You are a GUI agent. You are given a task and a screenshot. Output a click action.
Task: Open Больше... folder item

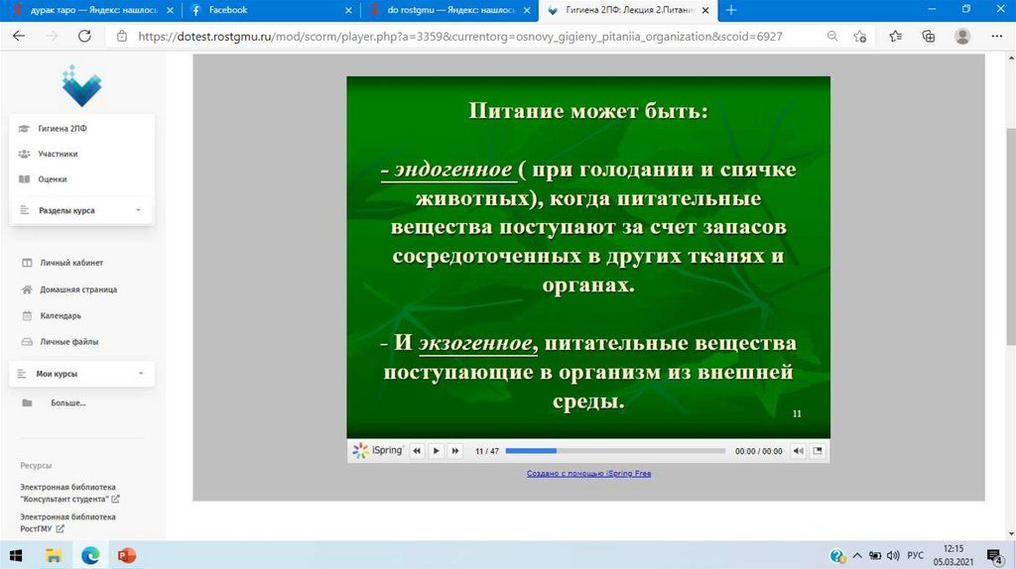pyautogui.click(x=68, y=402)
